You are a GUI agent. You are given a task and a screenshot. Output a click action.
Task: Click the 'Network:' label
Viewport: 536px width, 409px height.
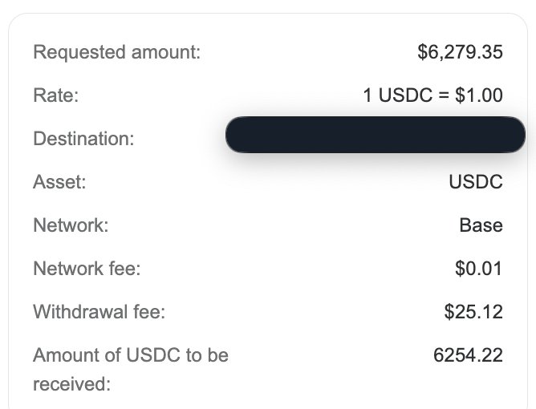pyautogui.click(x=71, y=225)
